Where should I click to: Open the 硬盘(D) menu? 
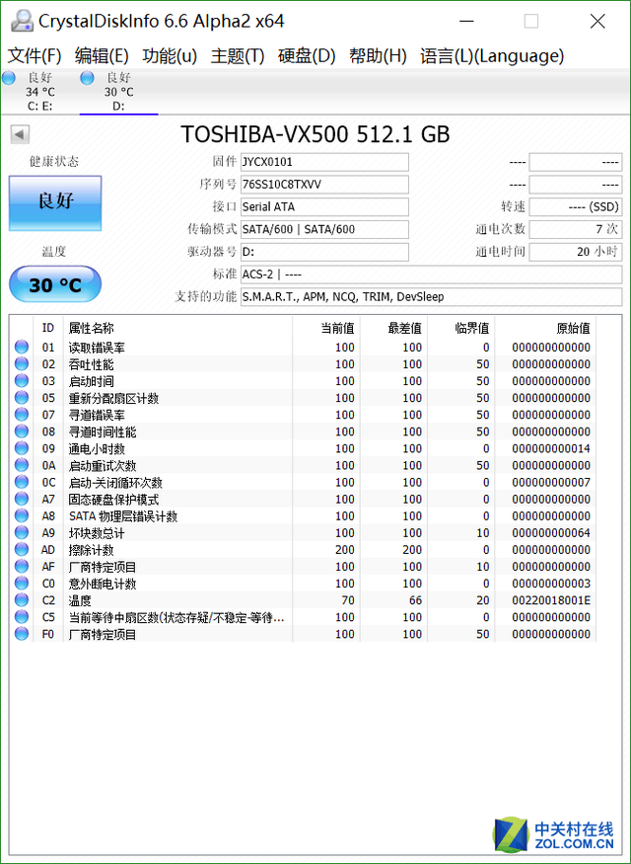pyautogui.click(x=307, y=56)
